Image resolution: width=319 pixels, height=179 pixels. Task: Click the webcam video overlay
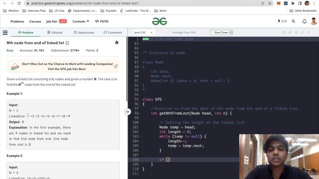click(x=279, y=157)
